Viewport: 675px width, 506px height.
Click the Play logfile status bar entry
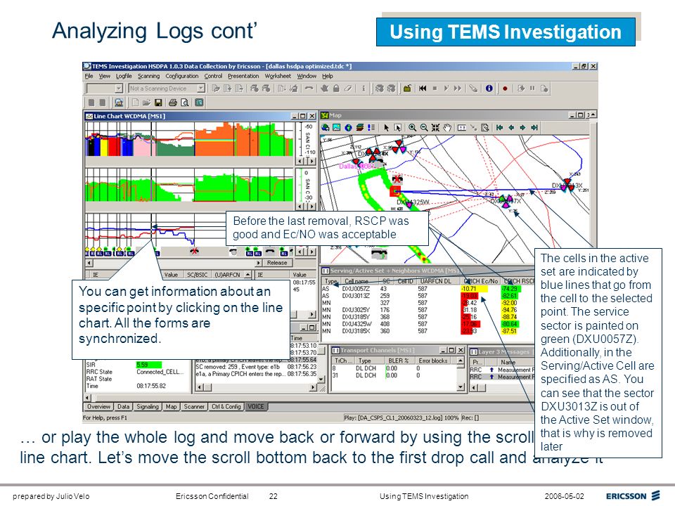(x=401, y=417)
